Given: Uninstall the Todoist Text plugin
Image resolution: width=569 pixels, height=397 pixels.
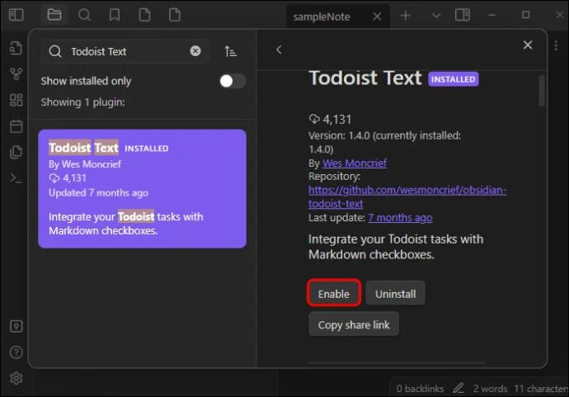Looking at the screenshot, I should [396, 294].
